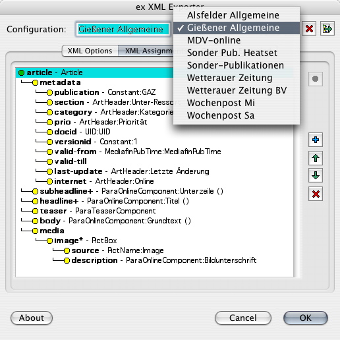
Task: Pick the Wetterauer Zeitung BV entry
Action: click(x=237, y=90)
